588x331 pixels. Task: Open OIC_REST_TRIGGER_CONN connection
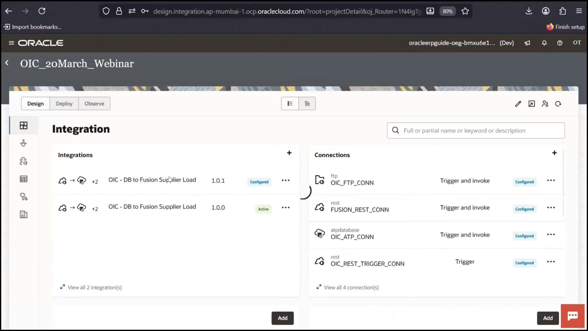[367, 264]
